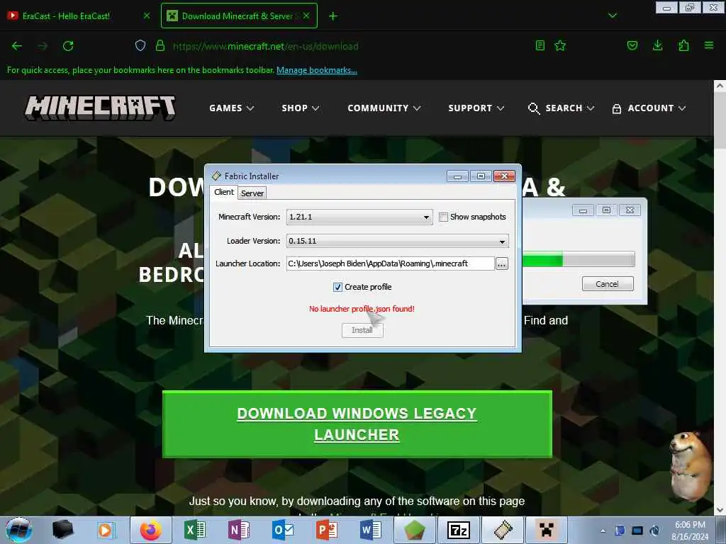
Task: Open the Firefox downloads panel icon
Action: pos(657,45)
